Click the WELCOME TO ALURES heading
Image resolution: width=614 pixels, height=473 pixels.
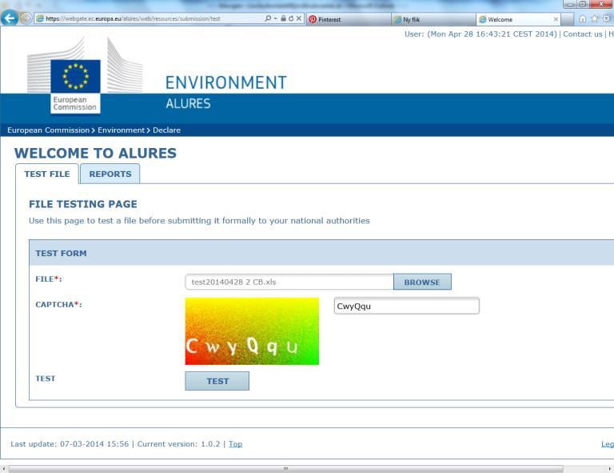[x=95, y=153]
